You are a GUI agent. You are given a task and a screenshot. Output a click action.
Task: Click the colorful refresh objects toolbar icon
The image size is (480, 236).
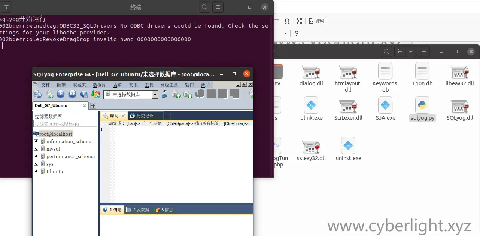click(x=96, y=94)
